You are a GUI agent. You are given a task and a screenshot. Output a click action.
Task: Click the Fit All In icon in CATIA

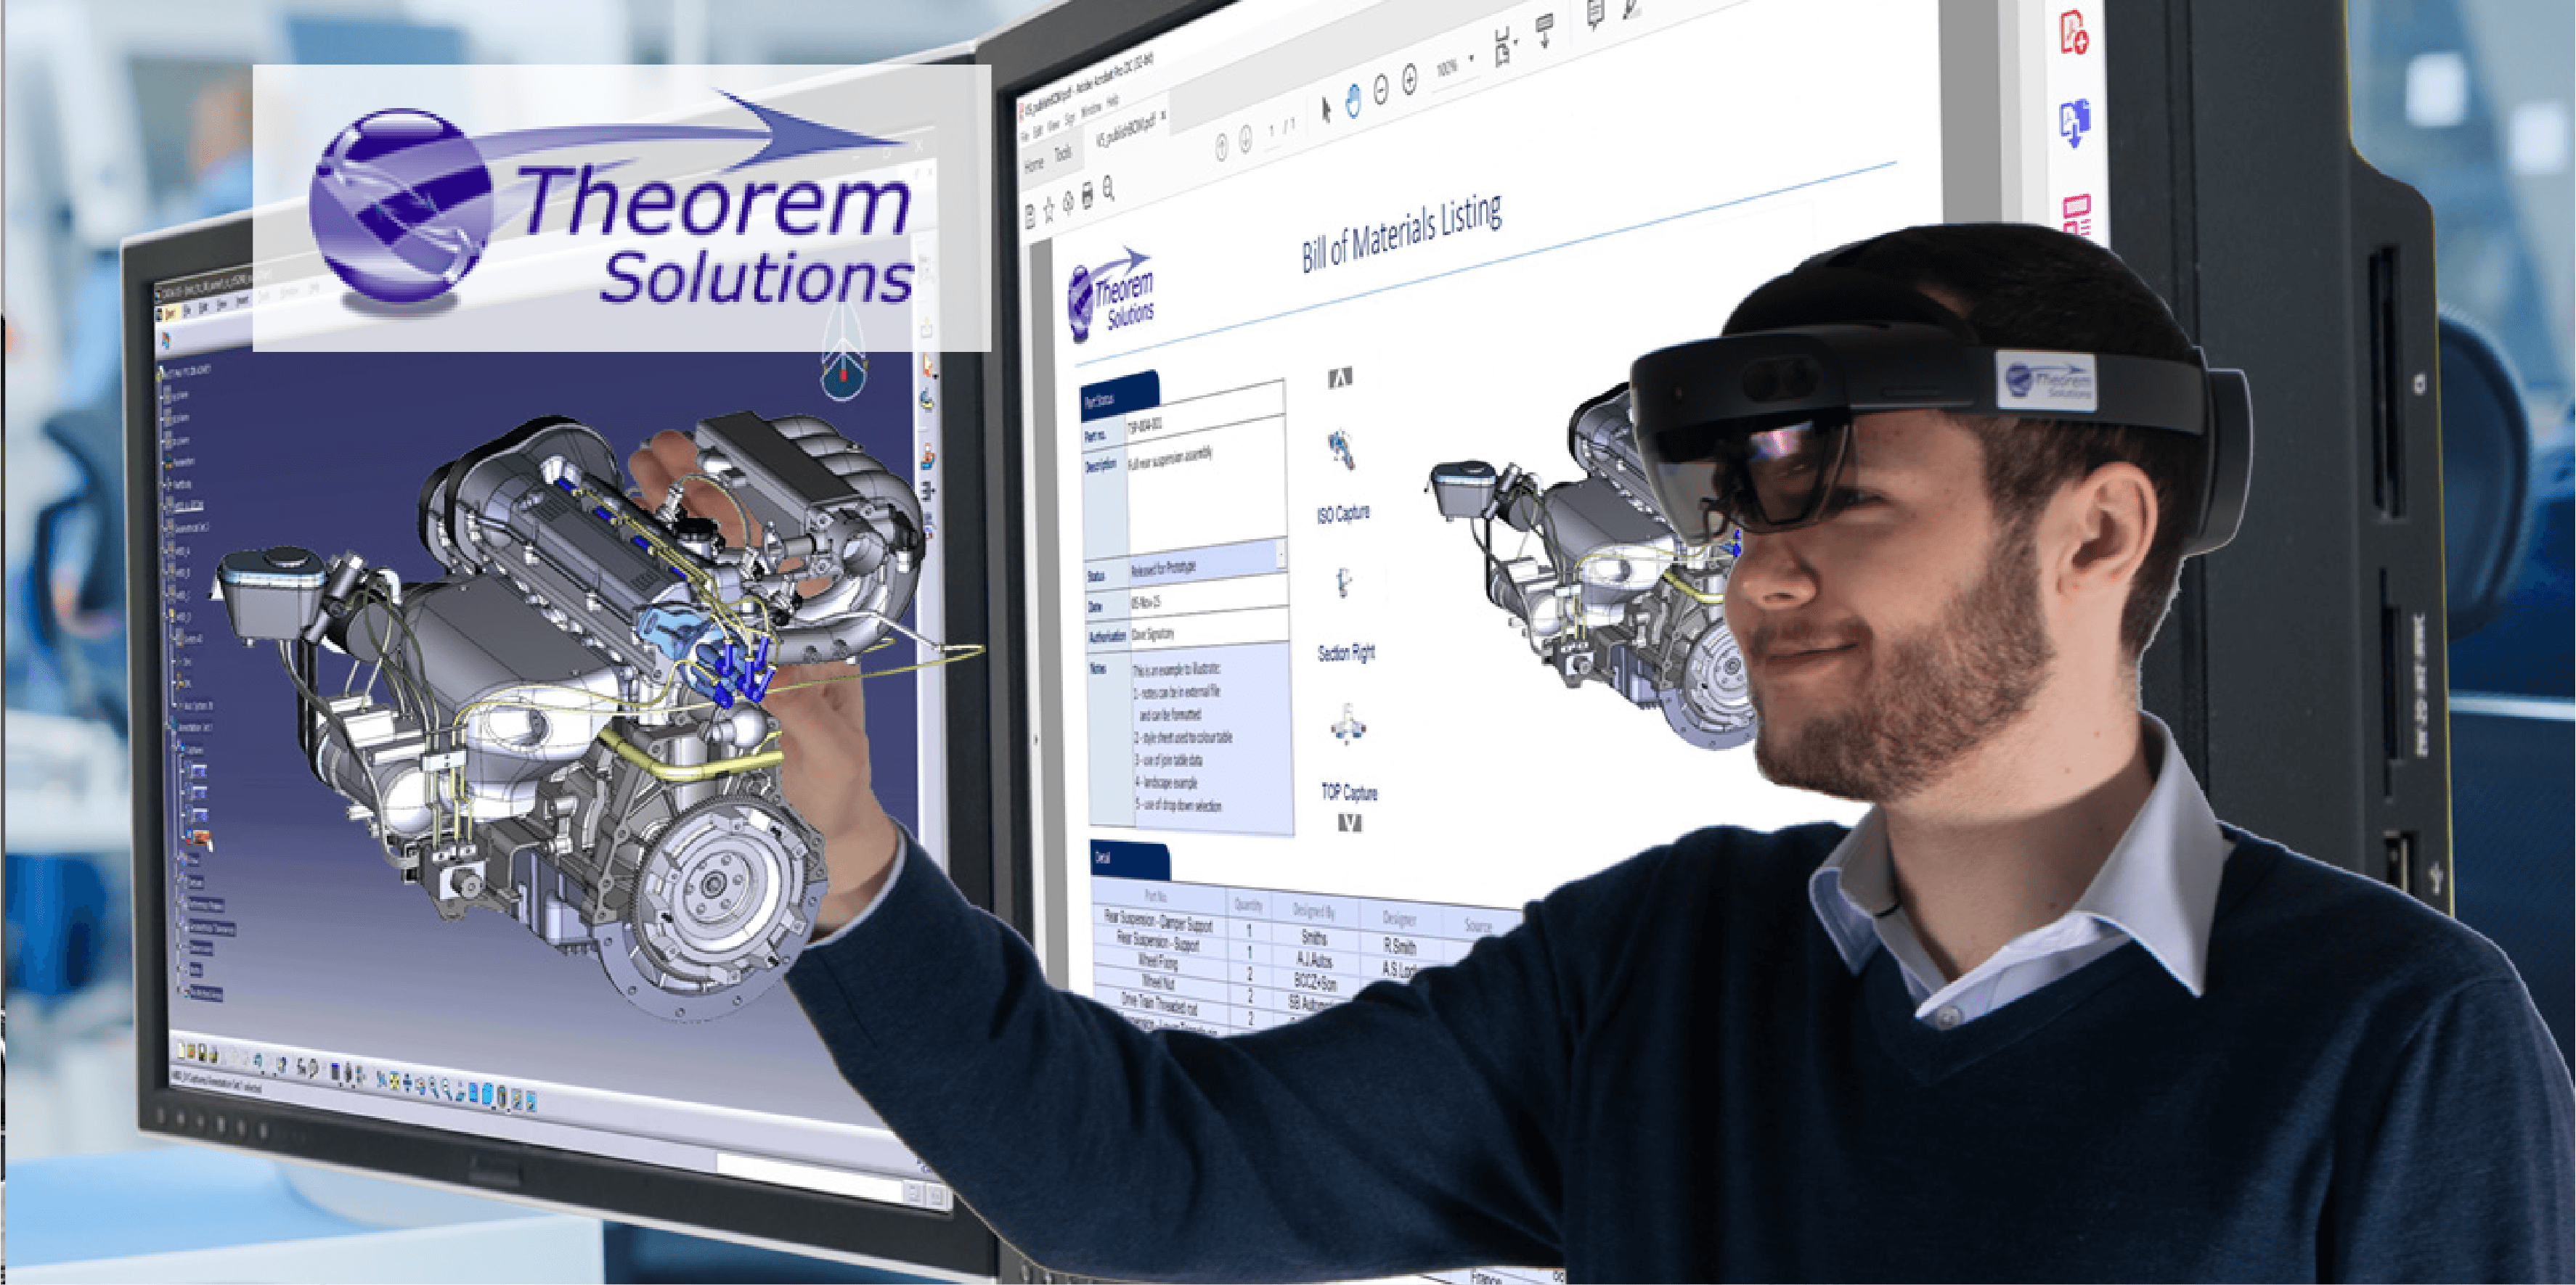395,1080
